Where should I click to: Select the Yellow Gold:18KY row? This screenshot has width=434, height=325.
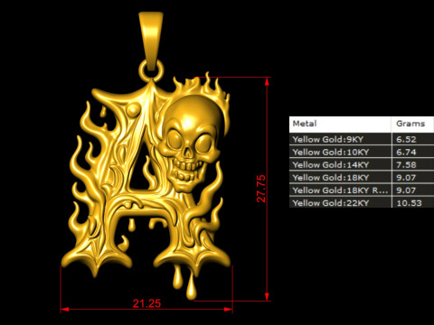(362, 177)
